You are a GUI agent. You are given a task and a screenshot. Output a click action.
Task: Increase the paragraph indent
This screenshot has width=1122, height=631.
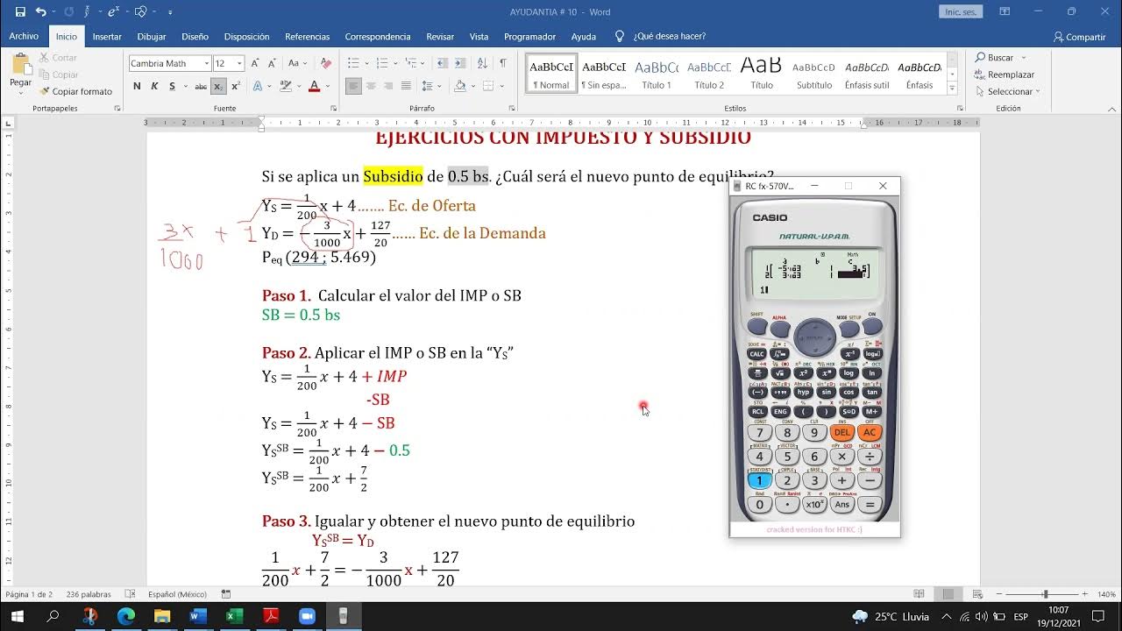(x=461, y=63)
